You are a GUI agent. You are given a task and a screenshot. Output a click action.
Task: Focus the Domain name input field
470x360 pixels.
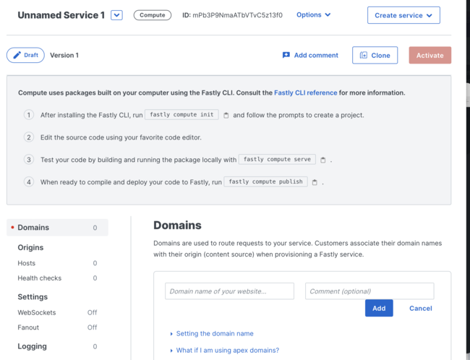click(x=229, y=291)
